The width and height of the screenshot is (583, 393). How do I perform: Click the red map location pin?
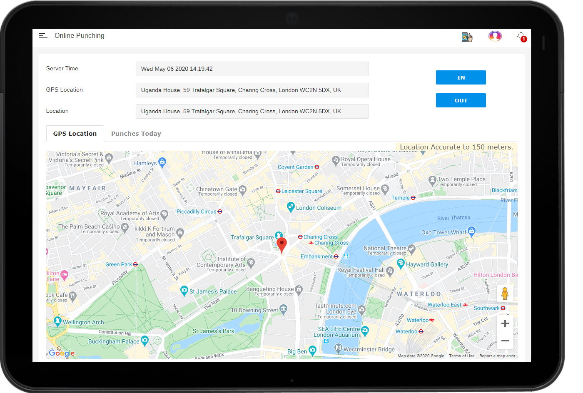click(x=282, y=246)
